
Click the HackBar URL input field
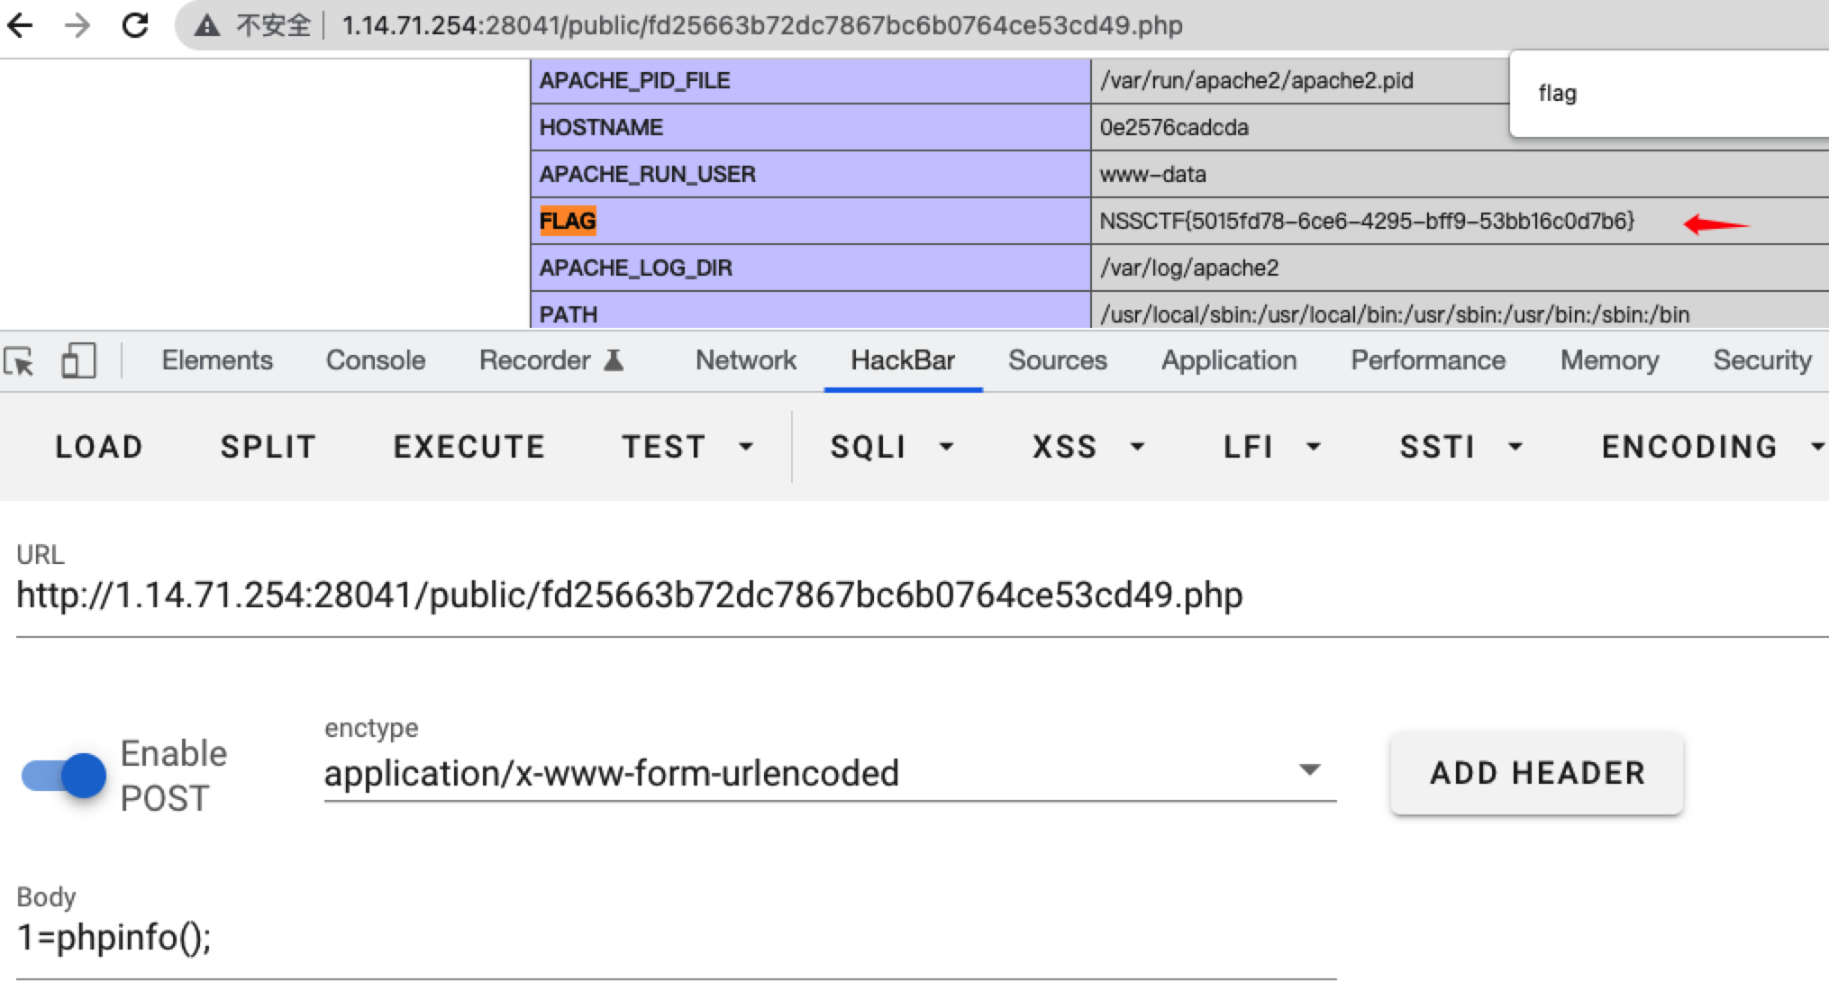tap(923, 595)
